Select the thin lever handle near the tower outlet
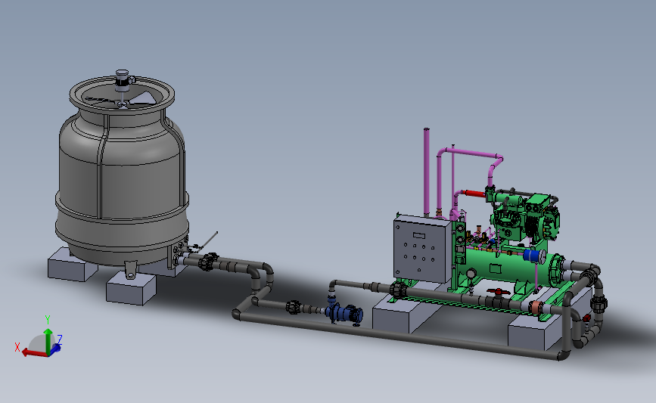The width and height of the screenshot is (656, 403). pyautogui.click(x=208, y=241)
